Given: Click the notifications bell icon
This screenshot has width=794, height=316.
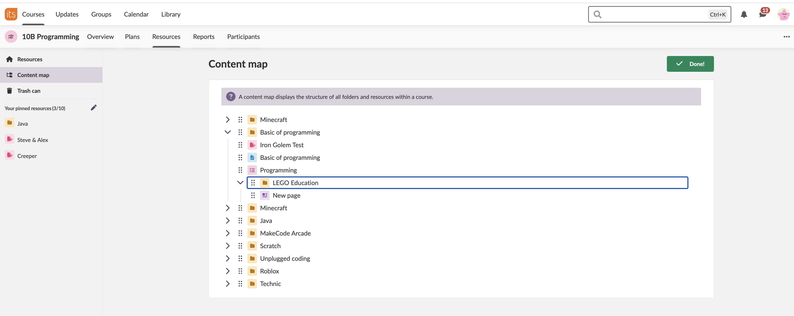Looking at the screenshot, I should point(744,14).
